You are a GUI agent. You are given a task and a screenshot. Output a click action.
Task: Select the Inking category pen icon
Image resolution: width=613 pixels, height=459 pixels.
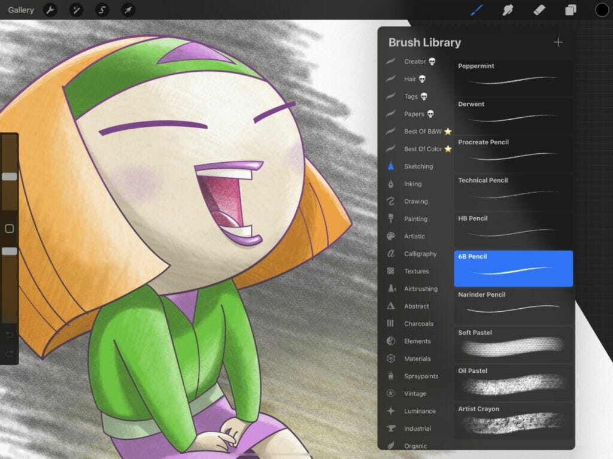click(390, 184)
